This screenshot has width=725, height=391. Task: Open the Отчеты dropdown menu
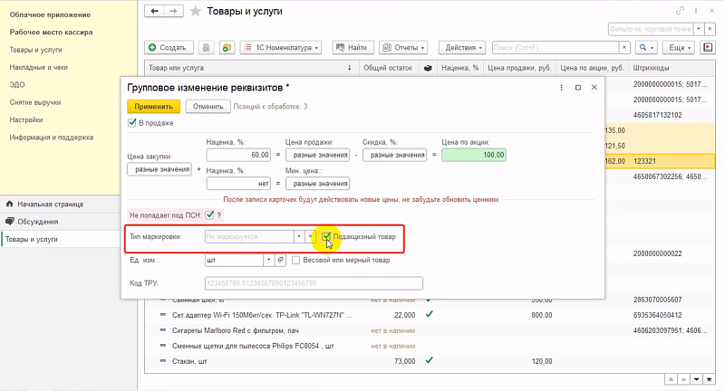click(x=403, y=48)
